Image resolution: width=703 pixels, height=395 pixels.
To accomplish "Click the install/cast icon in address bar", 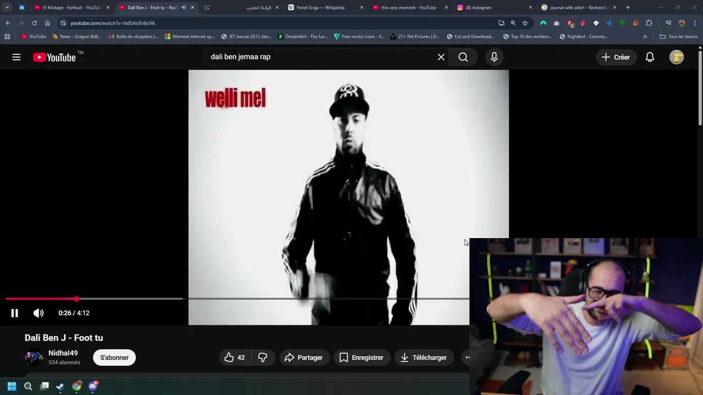I will (501, 23).
